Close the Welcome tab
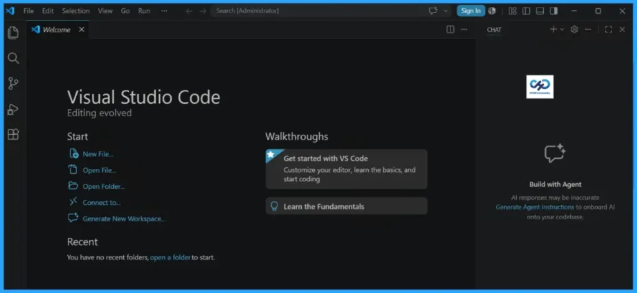The image size is (637, 293). tap(81, 30)
